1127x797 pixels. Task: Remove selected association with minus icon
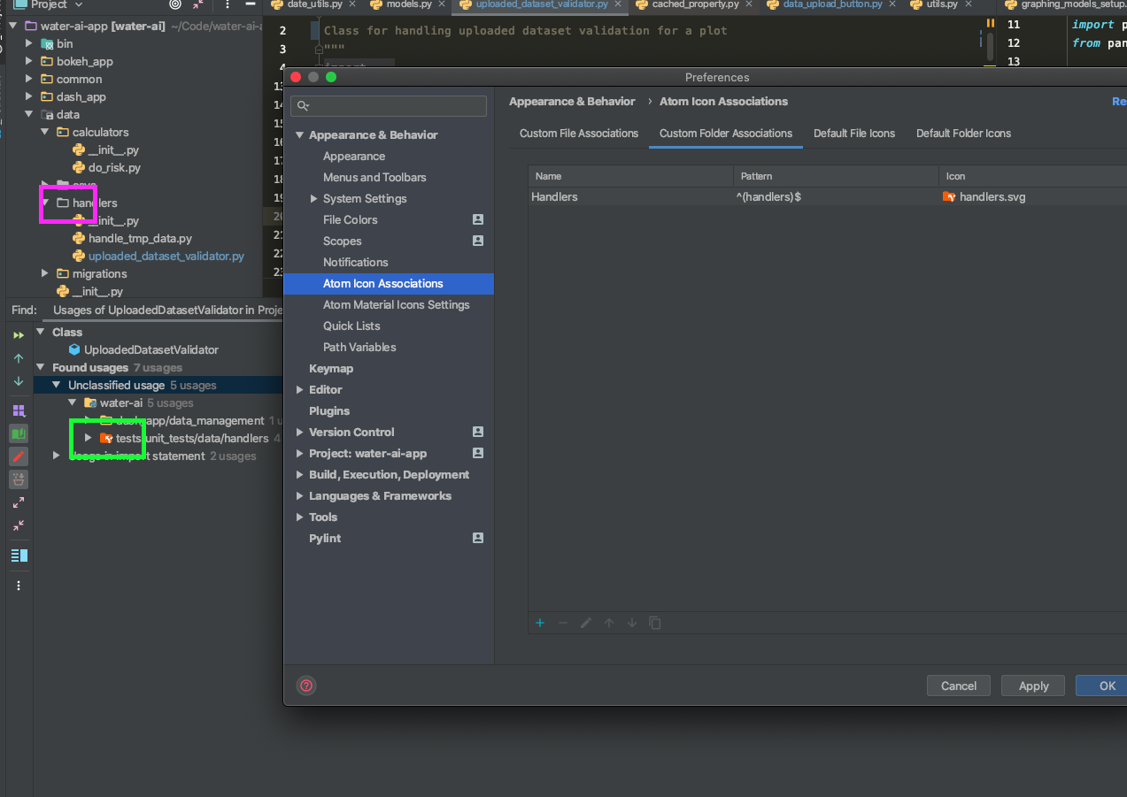coord(563,623)
